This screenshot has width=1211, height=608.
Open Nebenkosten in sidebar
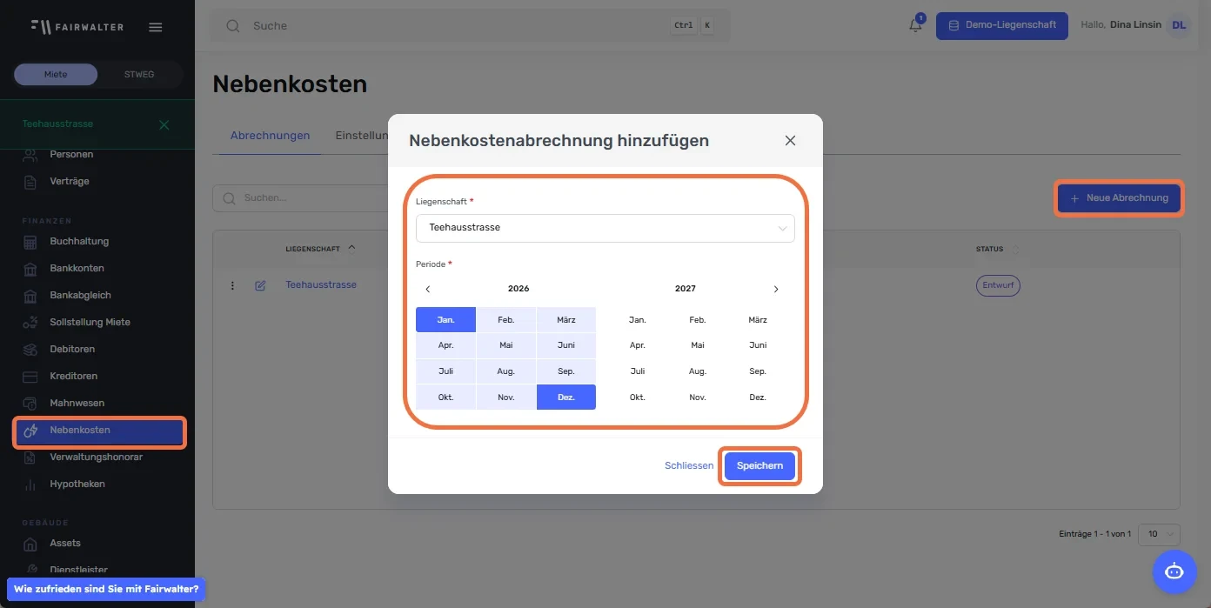(x=99, y=431)
